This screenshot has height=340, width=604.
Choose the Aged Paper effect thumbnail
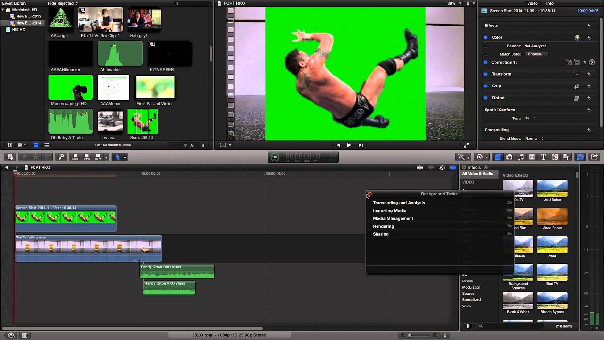(x=552, y=216)
